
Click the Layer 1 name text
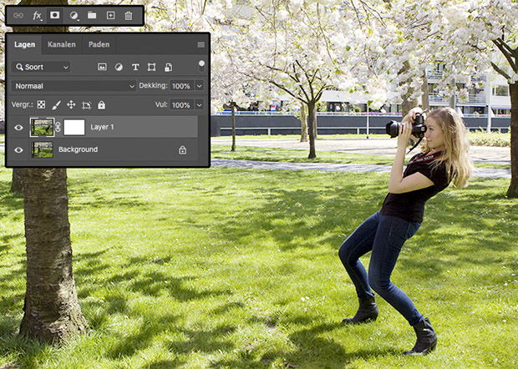(x=102, y=127)
